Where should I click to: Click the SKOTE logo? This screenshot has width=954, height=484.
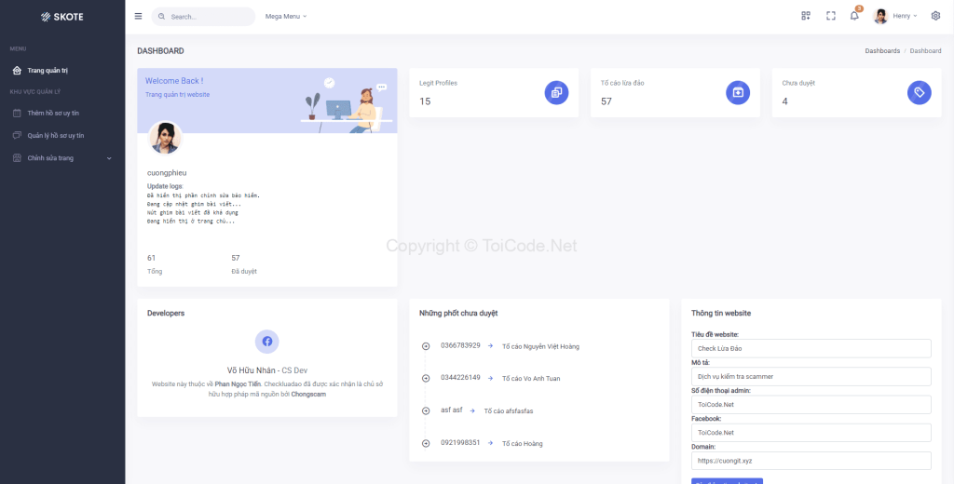(62, 17)
